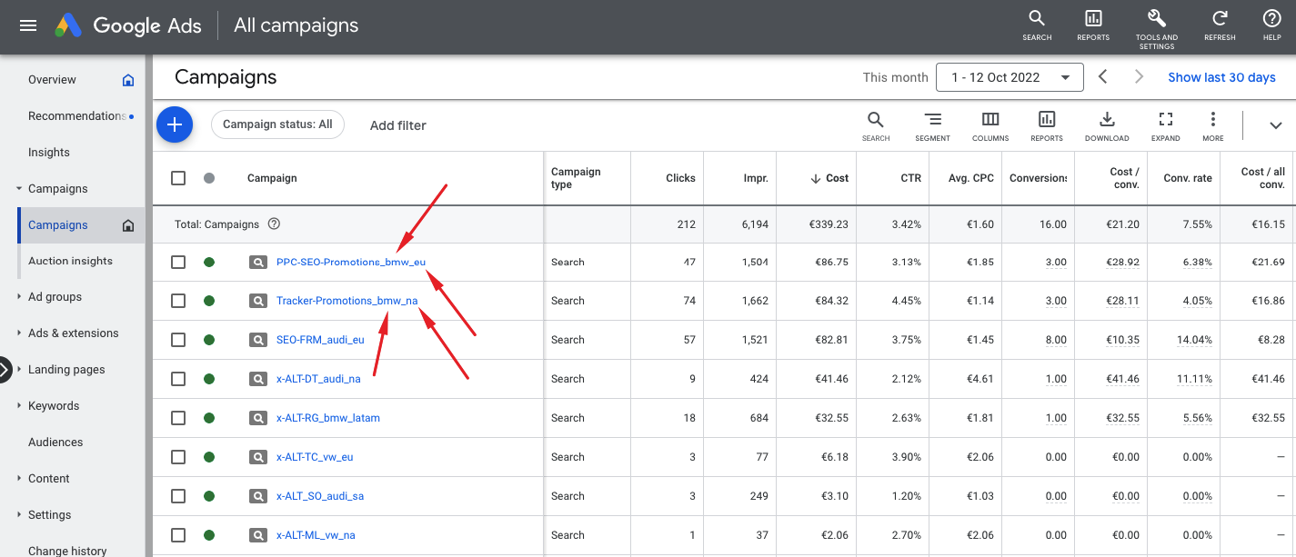This screenshot has height=557, width=1296.
Task: Sort table by CTR column
Action: (x=911, y=178)
